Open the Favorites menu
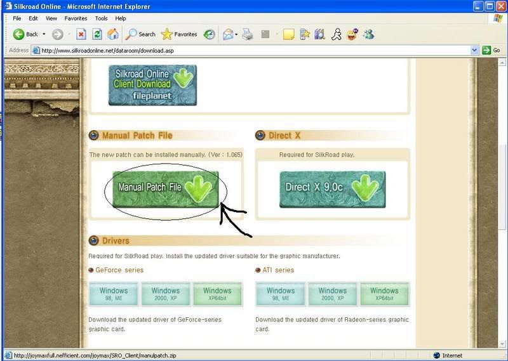This screenshot has width=508, height=361. coord(76,18)
